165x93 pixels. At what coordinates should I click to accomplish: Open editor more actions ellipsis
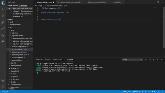[162, 2]
